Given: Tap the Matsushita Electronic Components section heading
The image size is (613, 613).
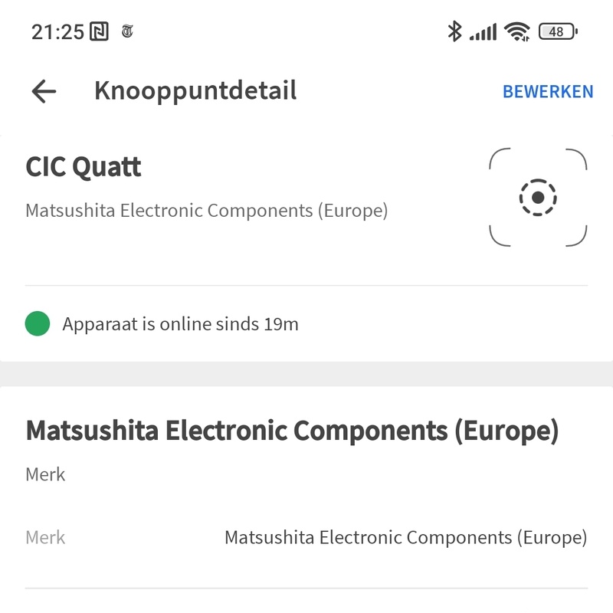Looking at the screenshot, I should click(x=292, y=431).
